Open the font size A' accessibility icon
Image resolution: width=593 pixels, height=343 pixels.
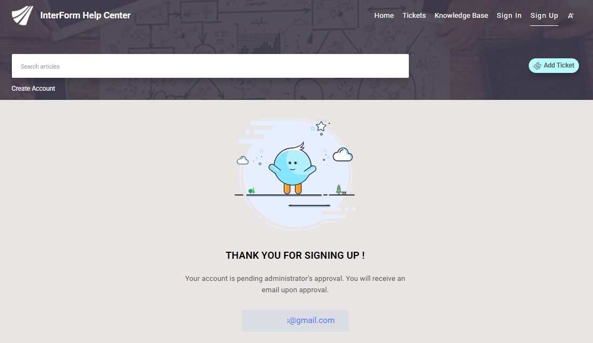coord(571,16)
